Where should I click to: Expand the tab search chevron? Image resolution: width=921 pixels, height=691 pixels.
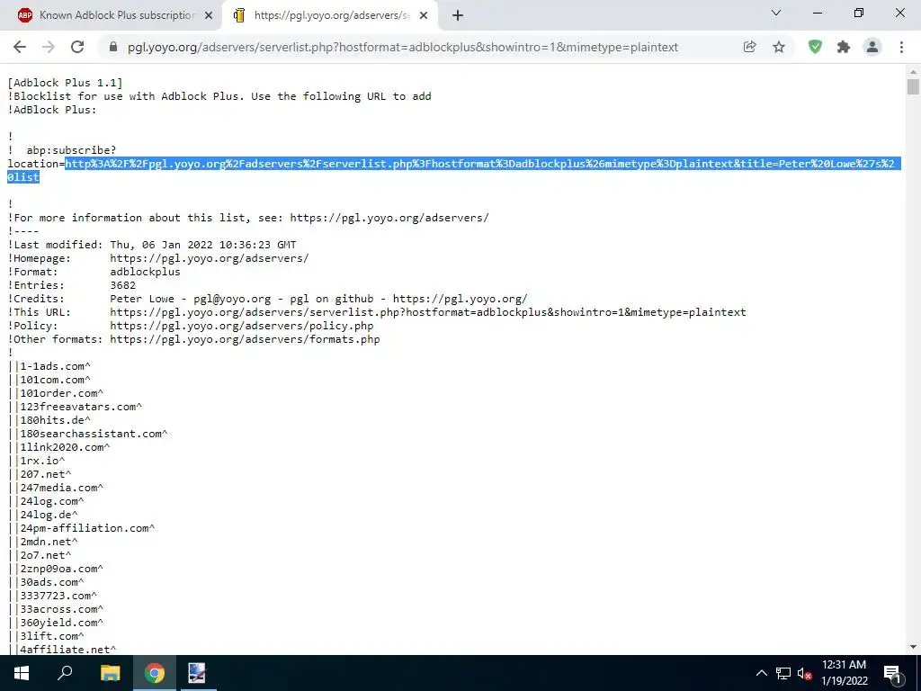point(776,13)
